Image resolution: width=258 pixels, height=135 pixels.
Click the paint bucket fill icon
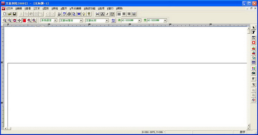[254, 73]
